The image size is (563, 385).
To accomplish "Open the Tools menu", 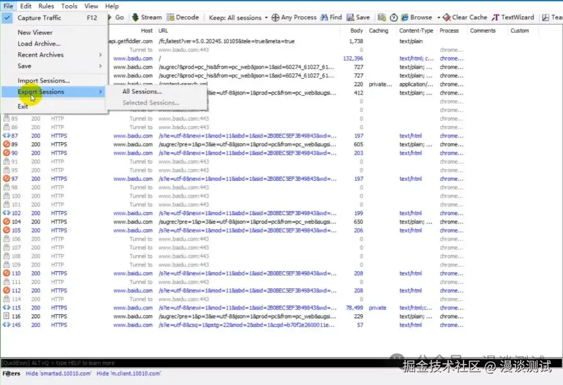I will [69, 6].
